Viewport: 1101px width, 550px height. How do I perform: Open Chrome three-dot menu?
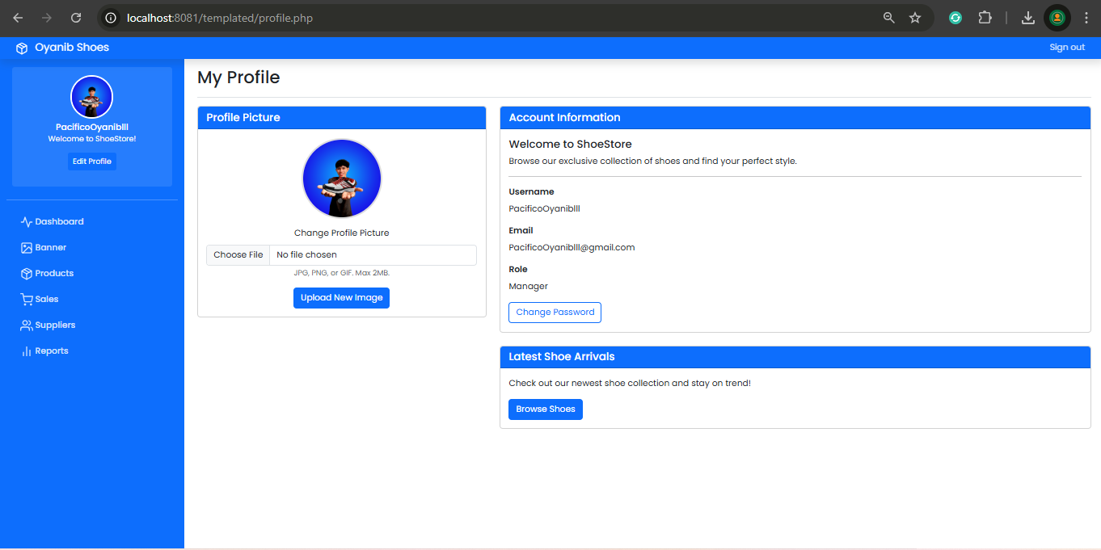tap(1086, 18)
